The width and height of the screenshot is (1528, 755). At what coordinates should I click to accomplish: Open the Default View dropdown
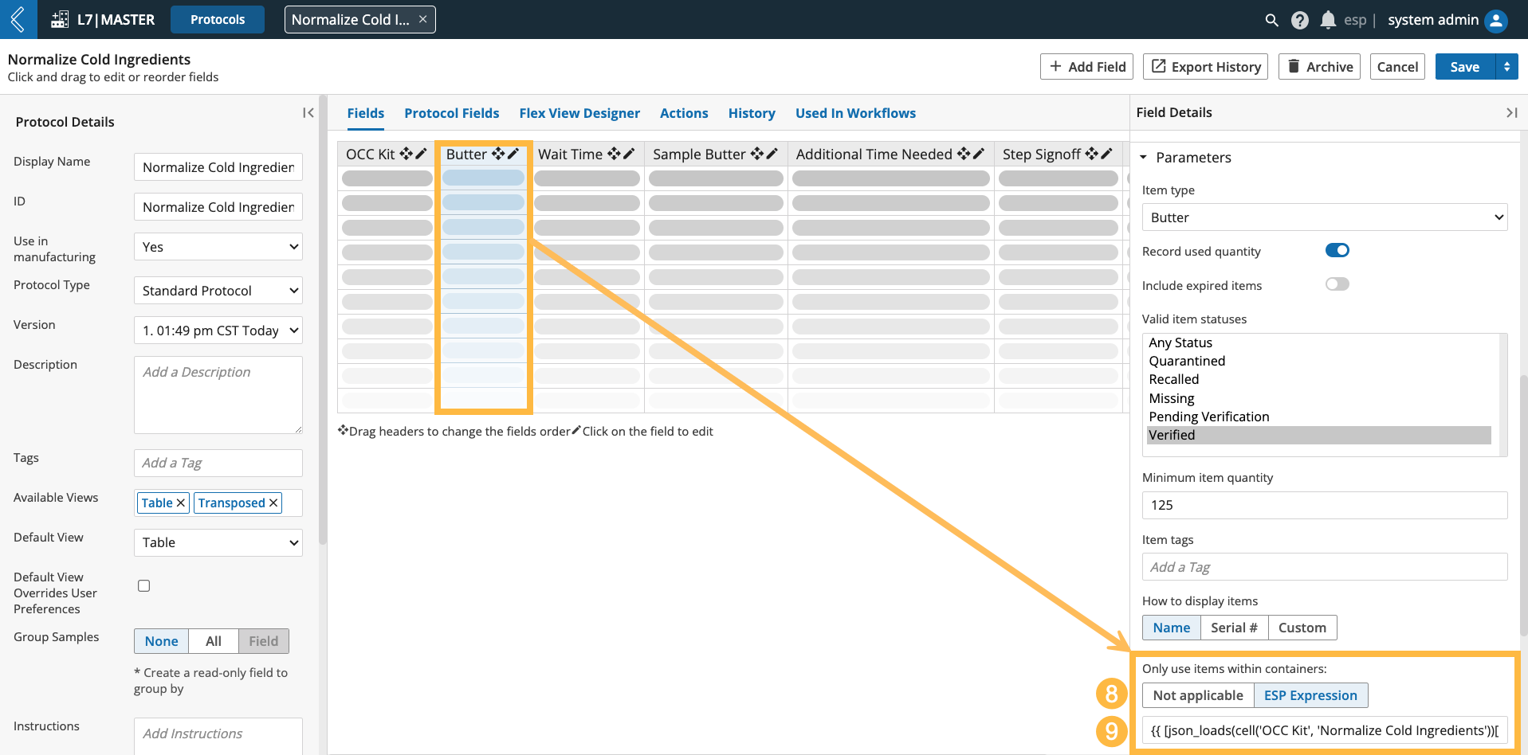tap(218, 542)
